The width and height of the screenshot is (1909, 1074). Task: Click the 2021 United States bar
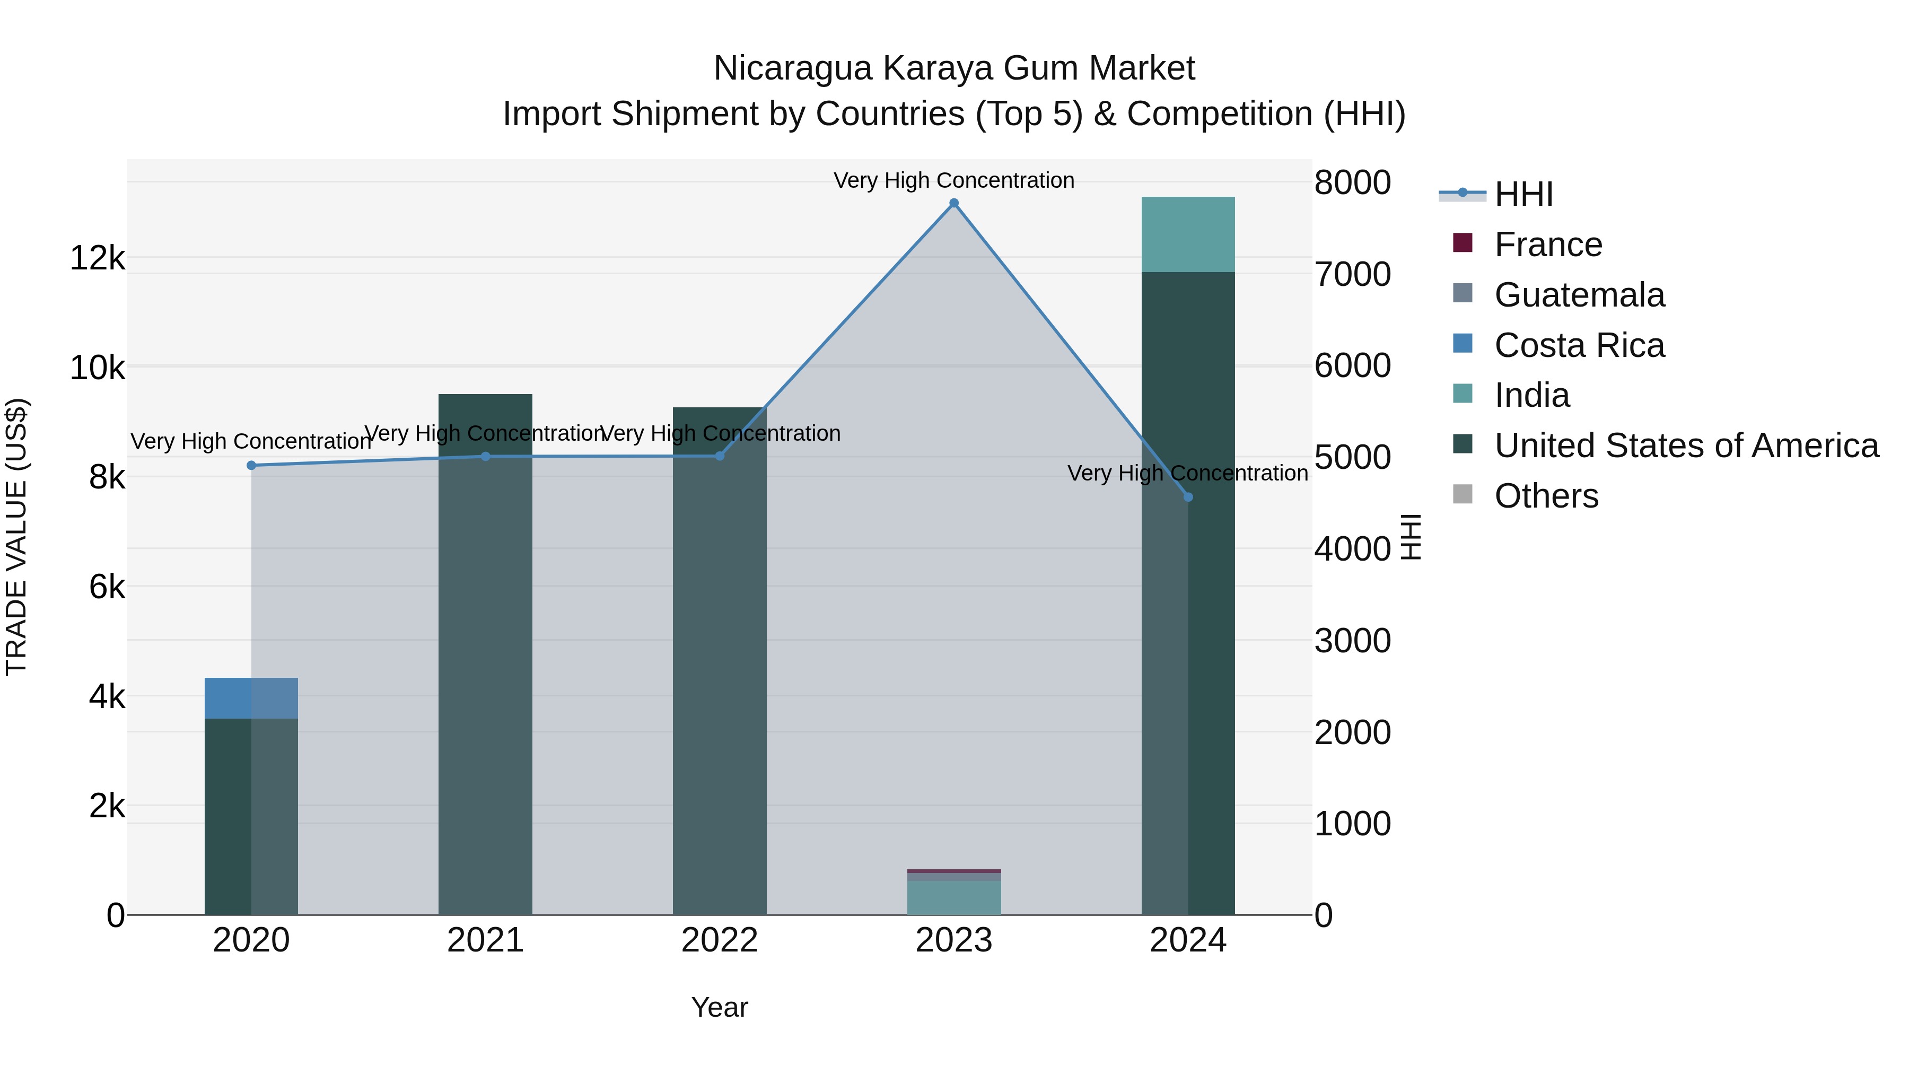click(485, 654)
